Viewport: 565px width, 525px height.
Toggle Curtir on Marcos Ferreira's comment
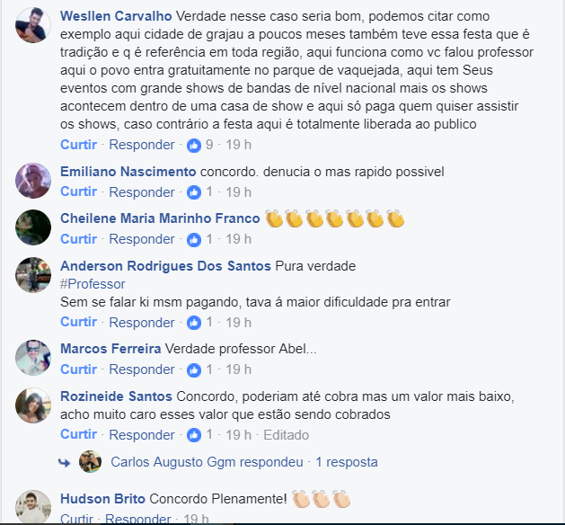tap(78, 369)
